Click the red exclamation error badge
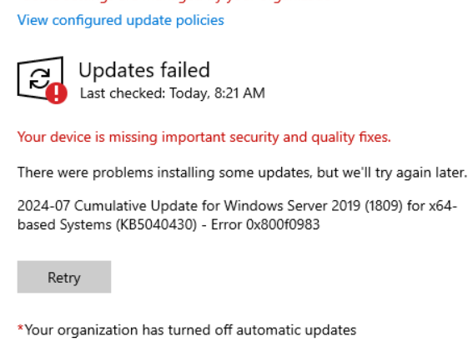Screen dimensions: 473x352 tap(57, 93)
